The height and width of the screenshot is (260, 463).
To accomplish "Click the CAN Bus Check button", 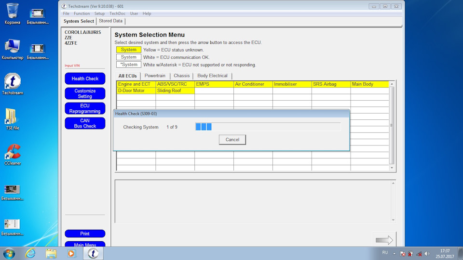I will tap(85, 123).
